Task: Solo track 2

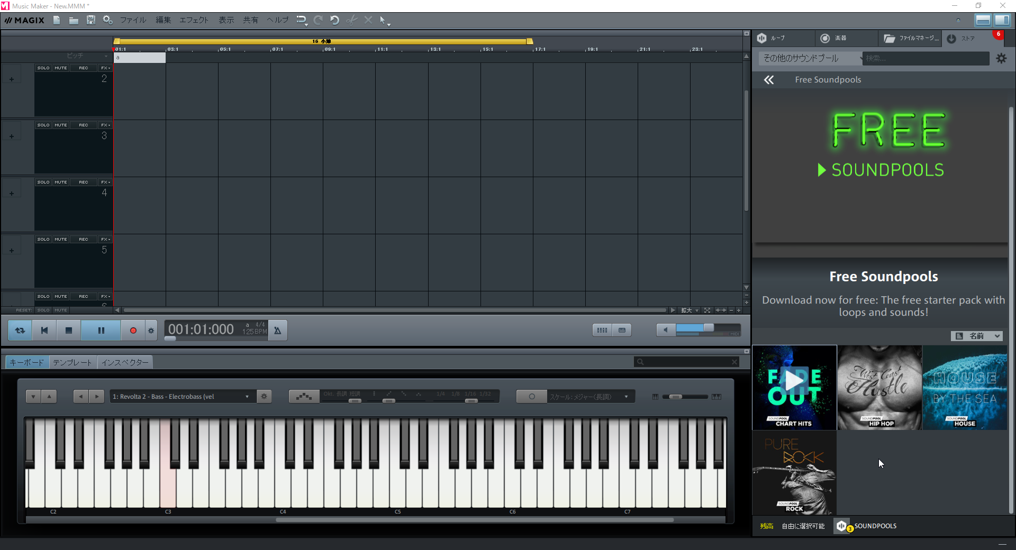Action: 43,68
